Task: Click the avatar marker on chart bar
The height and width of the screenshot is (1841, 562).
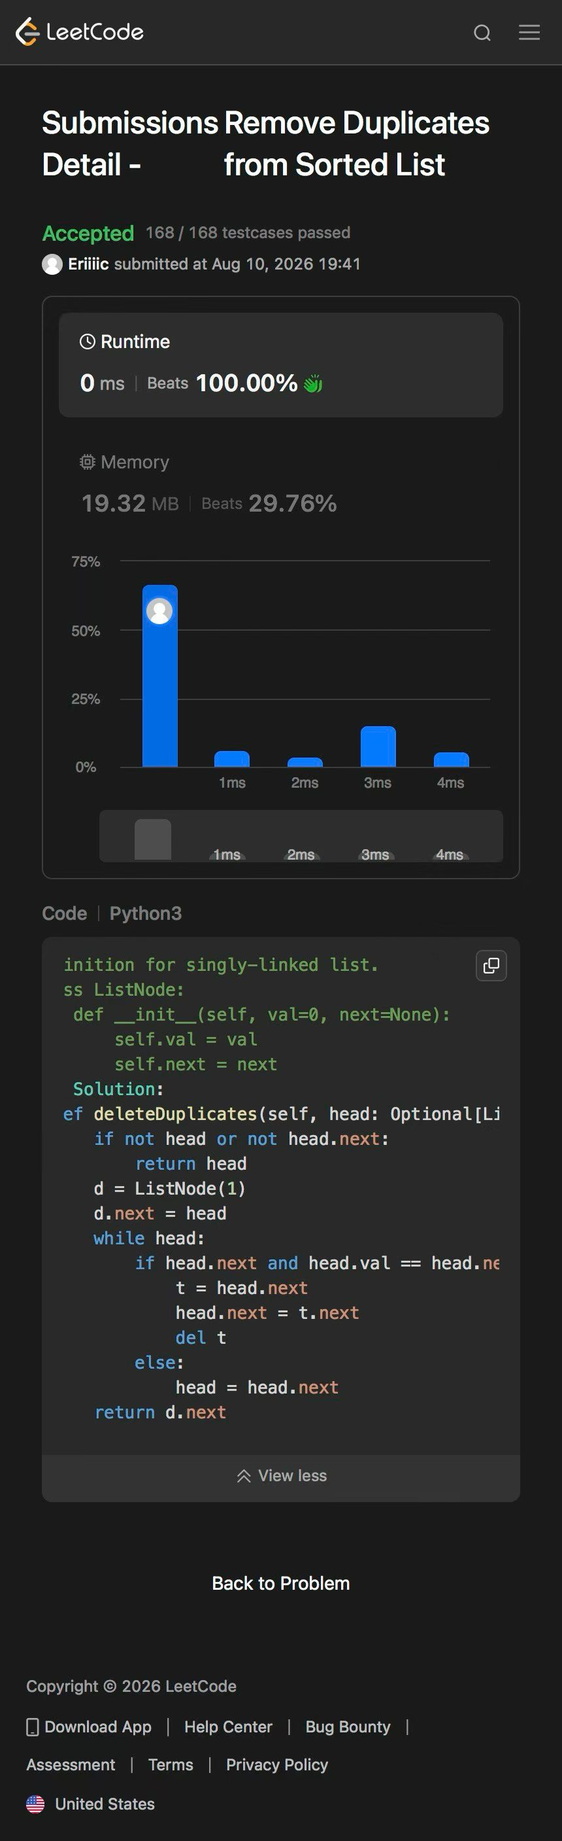Action: pyautogui.click(x=159, y=611)
